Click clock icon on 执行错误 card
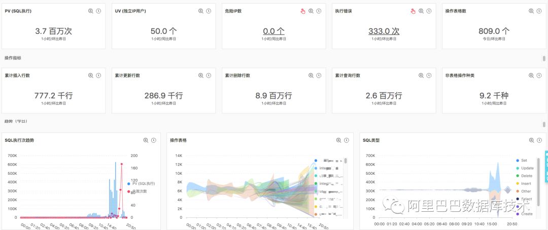548x230 pixels. (429, 11)
